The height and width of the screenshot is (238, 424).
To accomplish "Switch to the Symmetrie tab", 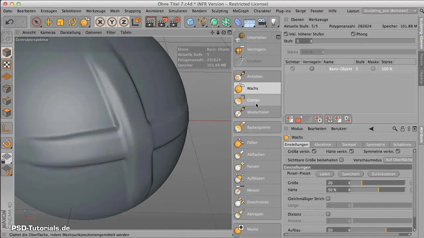I will click(x=376, y=144).
